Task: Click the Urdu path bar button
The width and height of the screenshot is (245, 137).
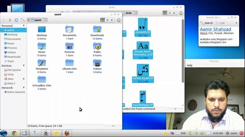Action: coord(129,13)
